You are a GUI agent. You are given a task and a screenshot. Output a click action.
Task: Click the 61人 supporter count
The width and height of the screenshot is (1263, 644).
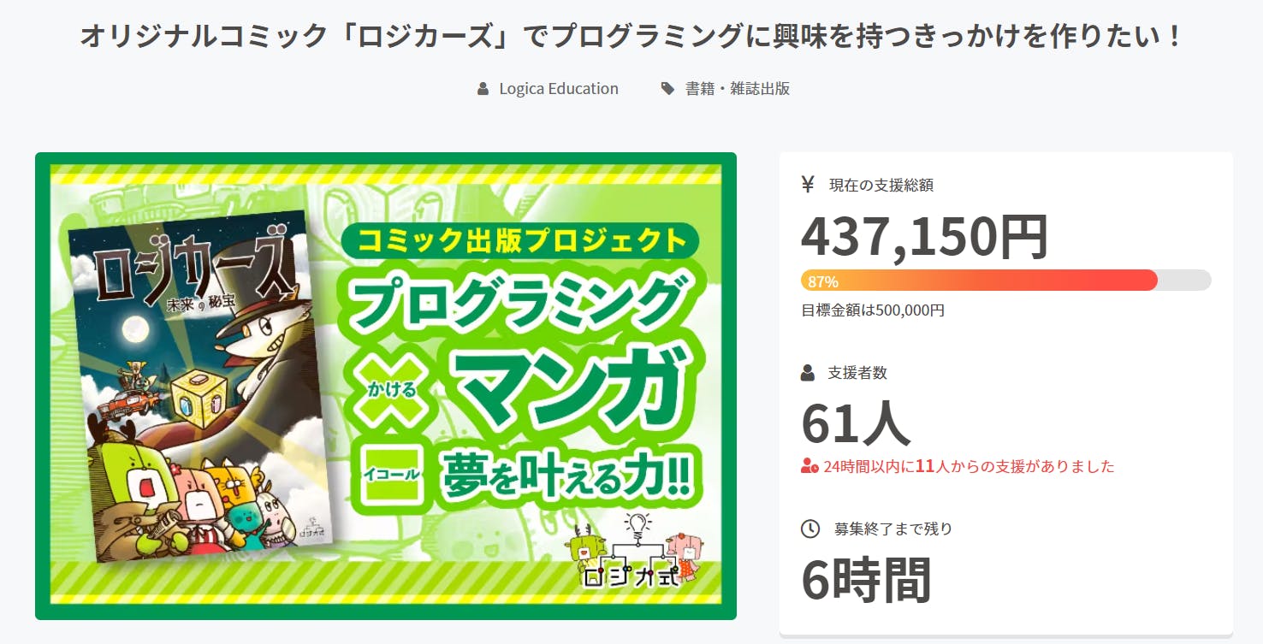pos(856,423)
